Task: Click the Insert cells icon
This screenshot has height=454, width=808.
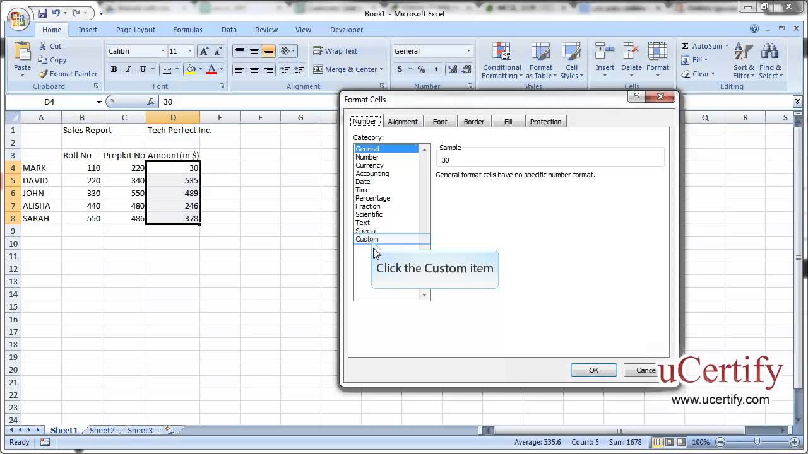Action: click(605, 52)
